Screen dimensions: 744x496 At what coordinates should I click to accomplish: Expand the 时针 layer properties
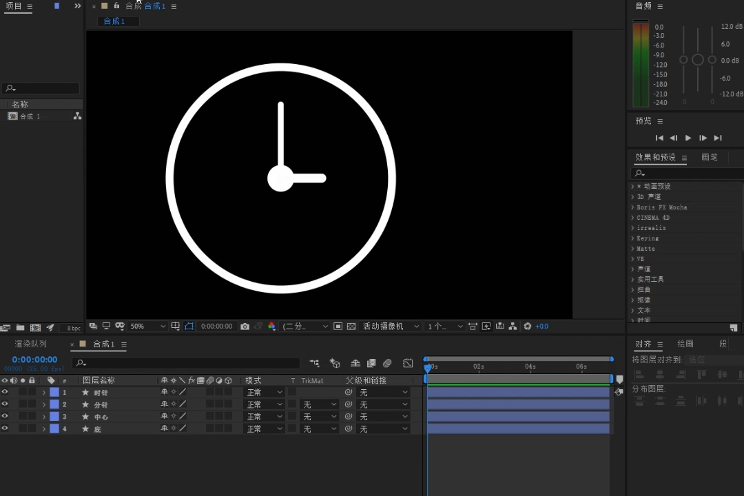coord(44,393)
